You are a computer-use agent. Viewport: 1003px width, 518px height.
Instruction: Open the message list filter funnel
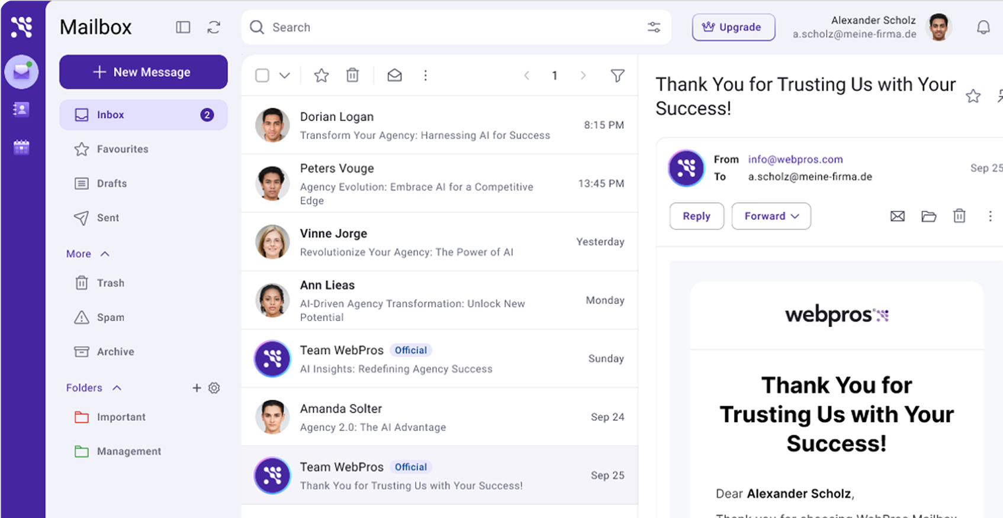coord(617,75)
